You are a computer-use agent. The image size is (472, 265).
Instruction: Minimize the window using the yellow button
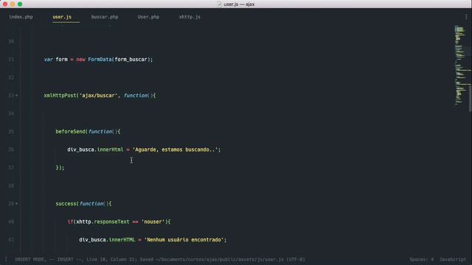(x=13, y=4)
